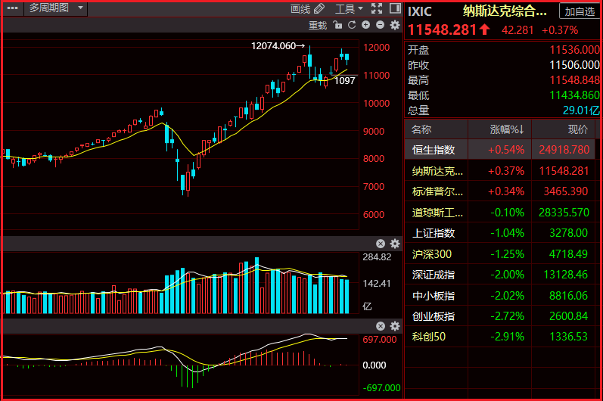This screenshot has height=401, width=603.
Task: Click 加自选 add to watchlist button
Action: point(580,11)
